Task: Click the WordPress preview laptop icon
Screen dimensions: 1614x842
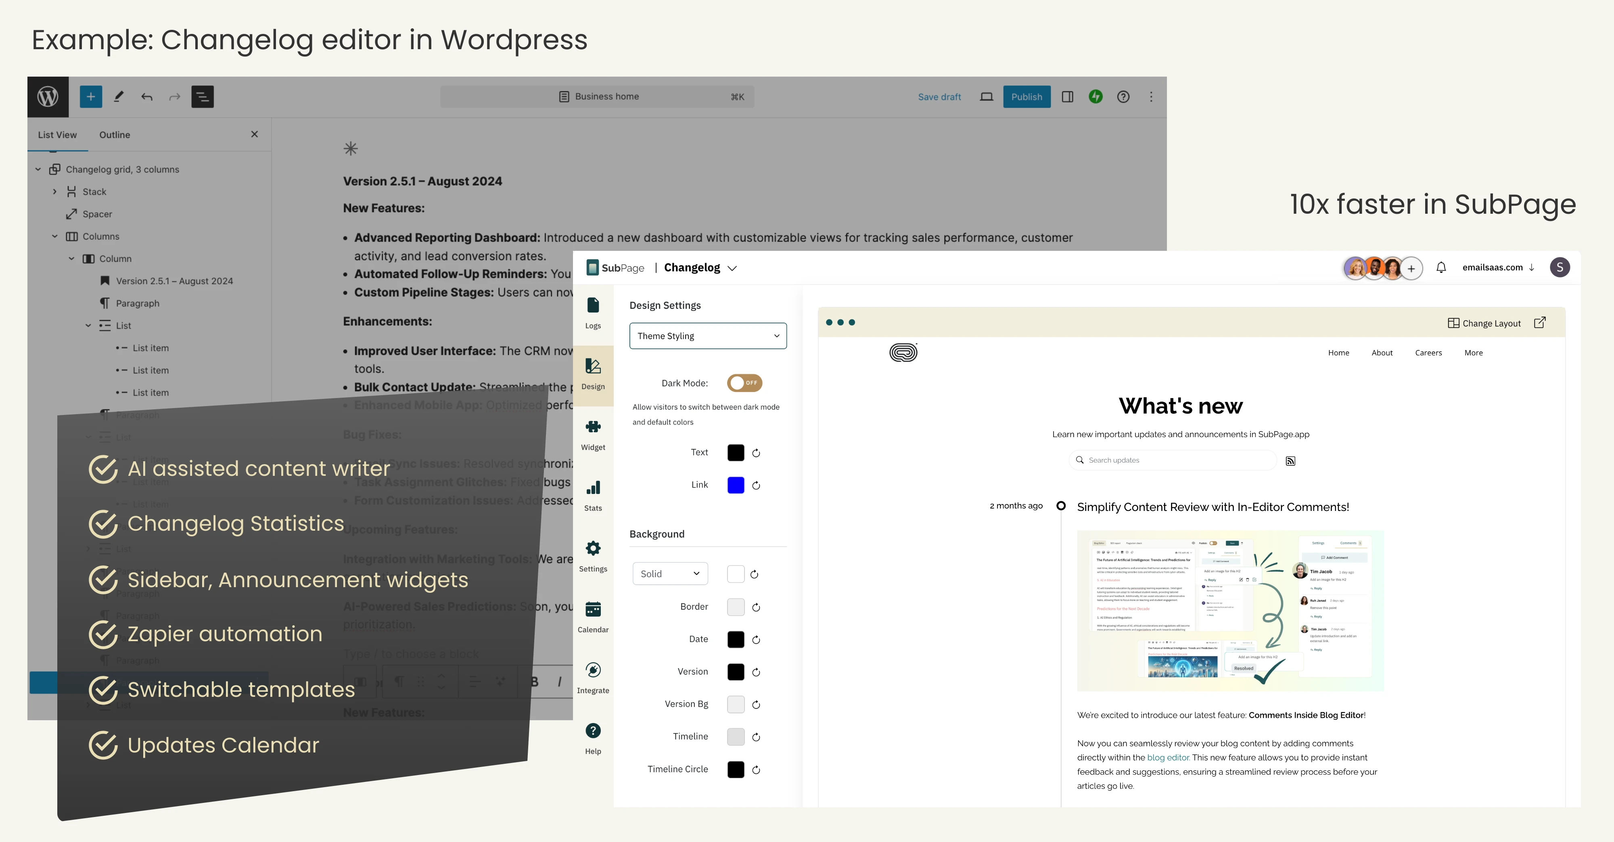Action: click(986, 96)
